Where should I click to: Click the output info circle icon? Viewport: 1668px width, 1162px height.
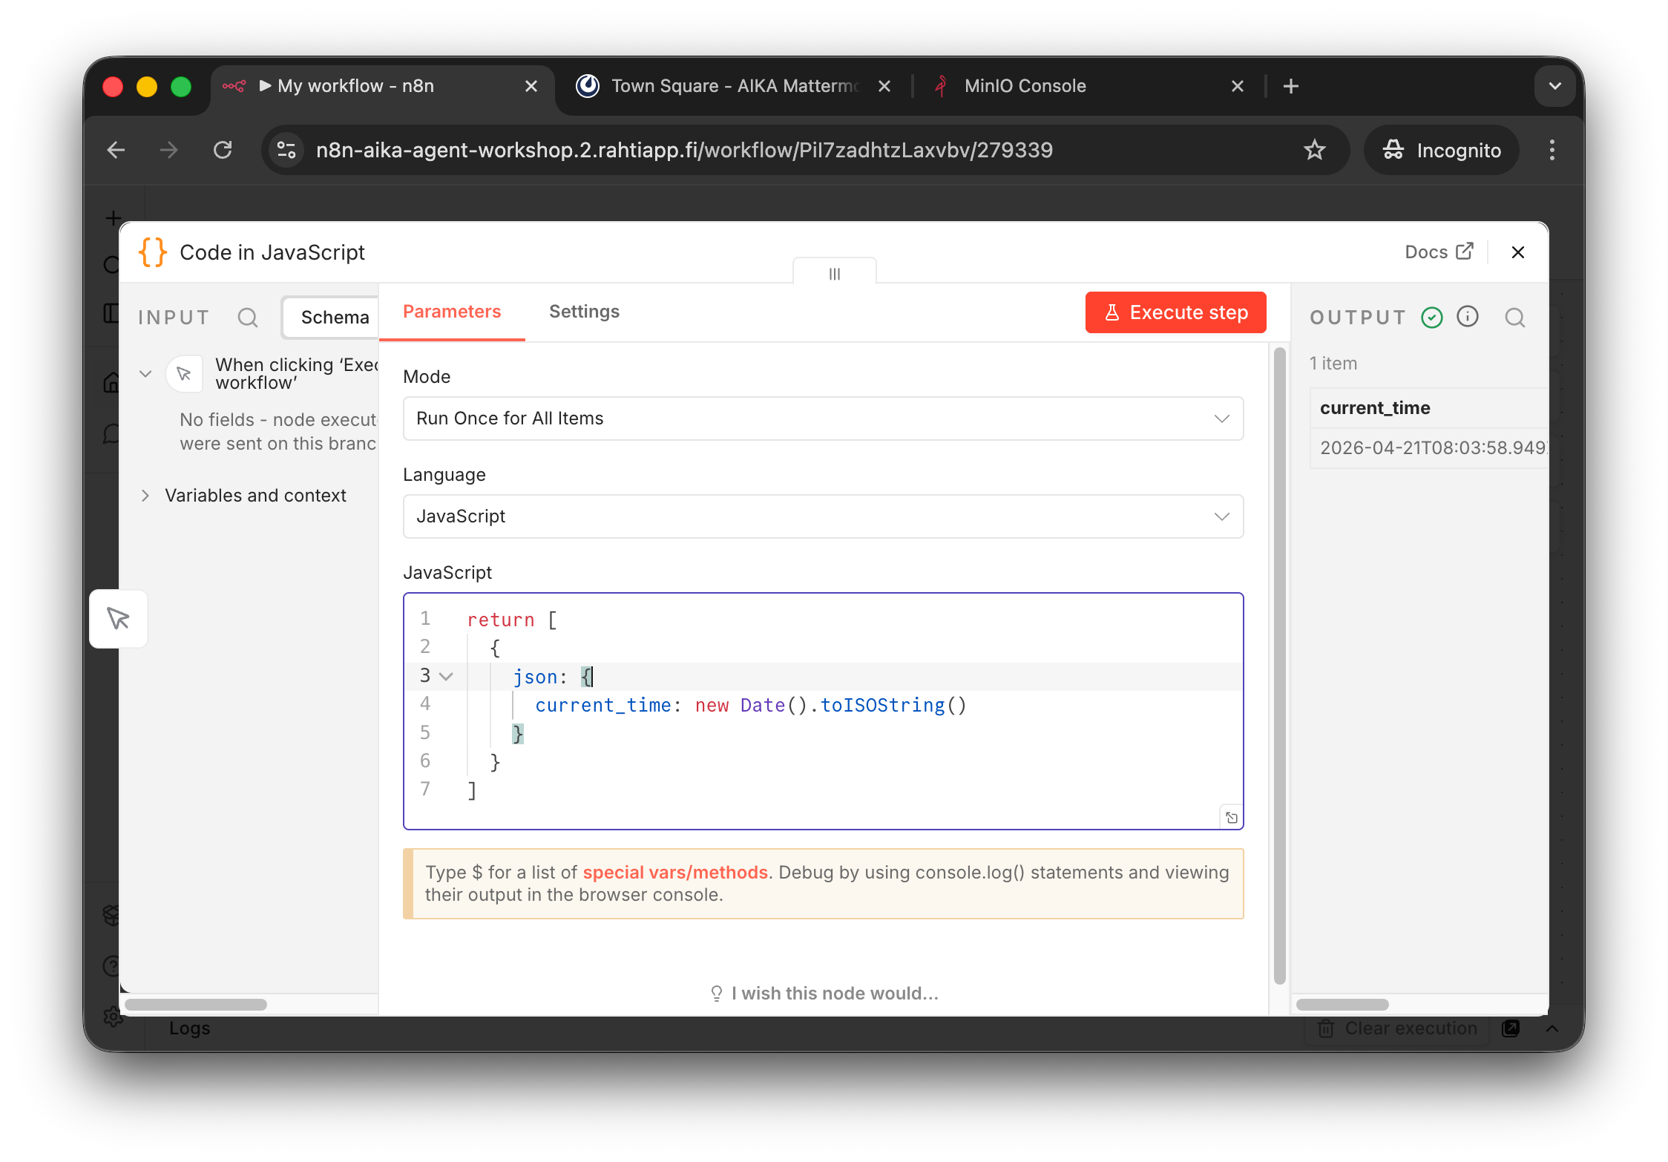[1468, 317]
